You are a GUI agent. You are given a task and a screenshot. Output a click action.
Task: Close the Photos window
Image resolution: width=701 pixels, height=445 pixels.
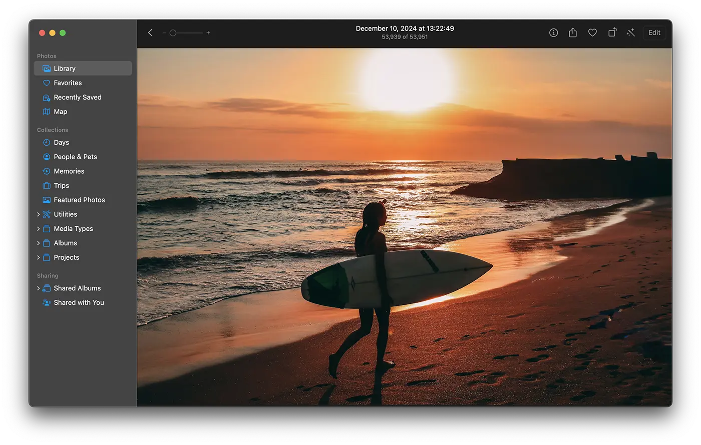click(42, 33)
